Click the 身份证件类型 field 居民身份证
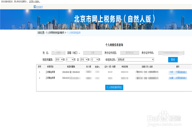This screenshot has width=192, height=131. [x=130, y=53]
